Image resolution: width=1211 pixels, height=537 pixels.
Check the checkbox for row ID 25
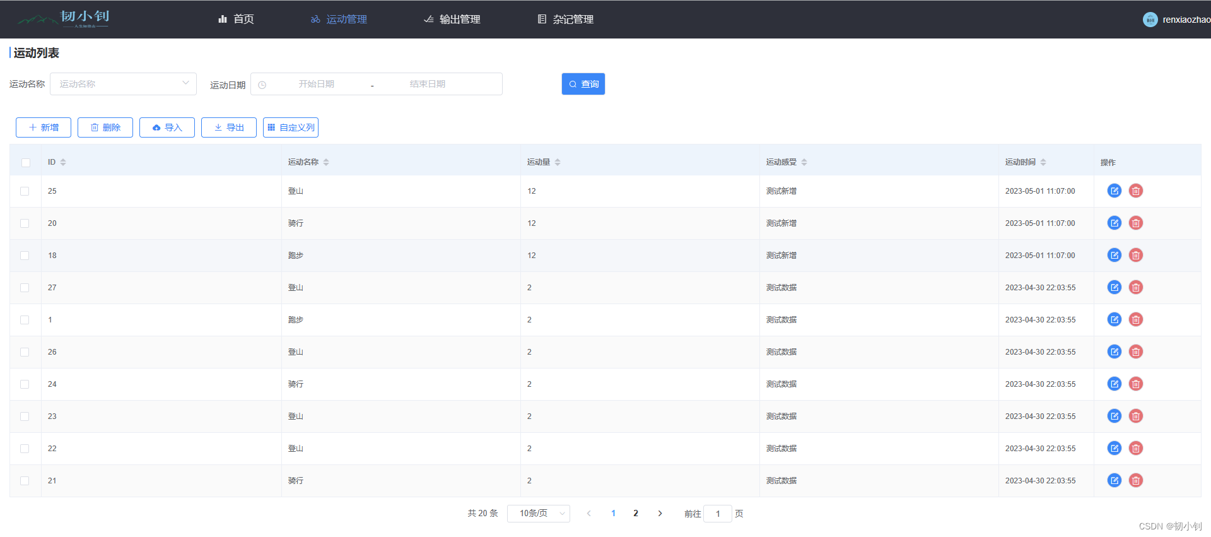click(x=25, y=191)
